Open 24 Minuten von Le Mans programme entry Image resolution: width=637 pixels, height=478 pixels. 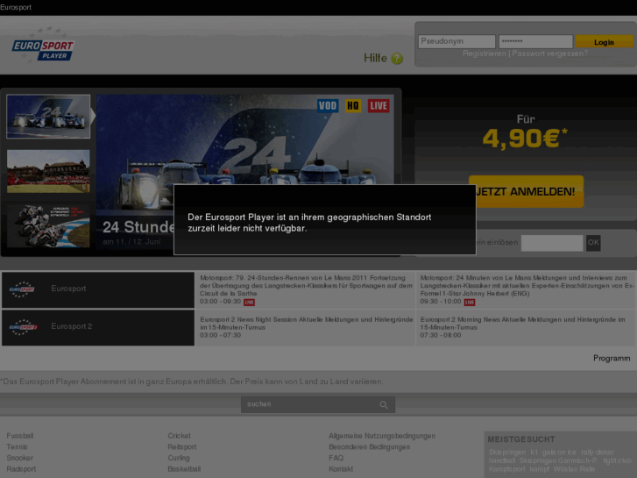coord(527,289)
